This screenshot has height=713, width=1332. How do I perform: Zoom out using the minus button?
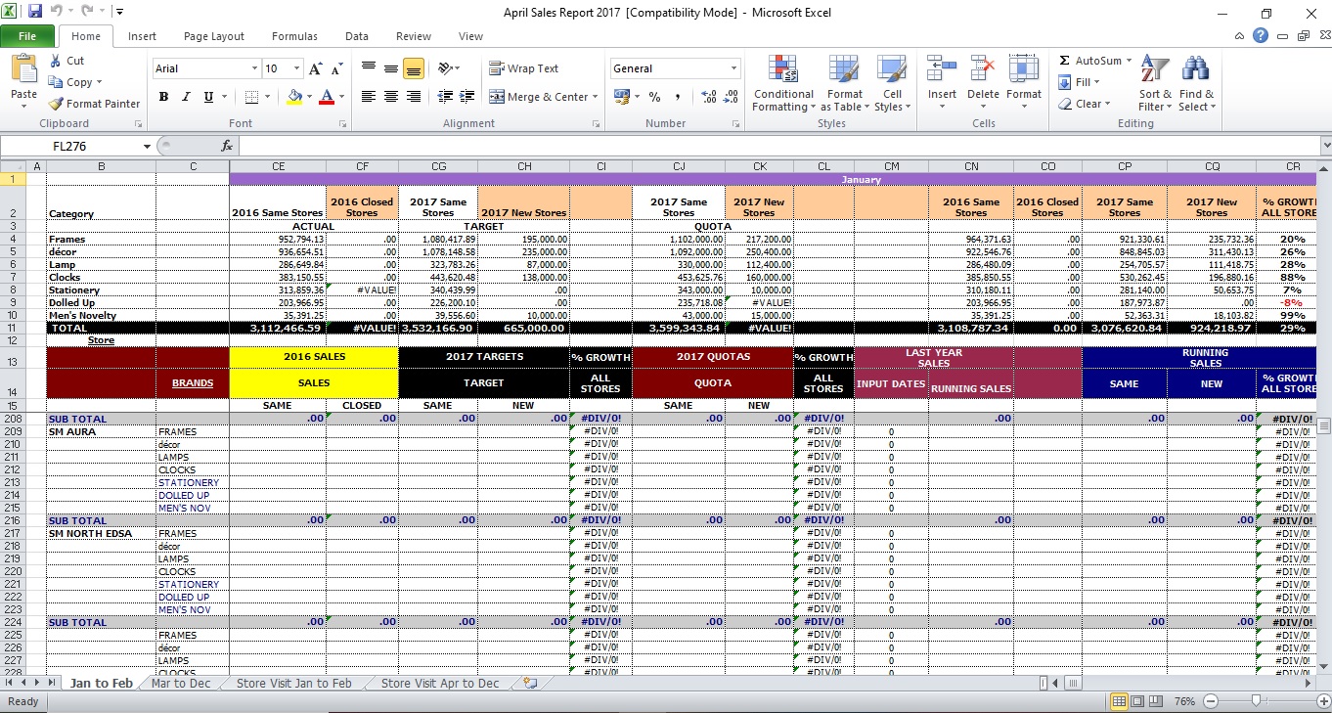coord(1210,701)
